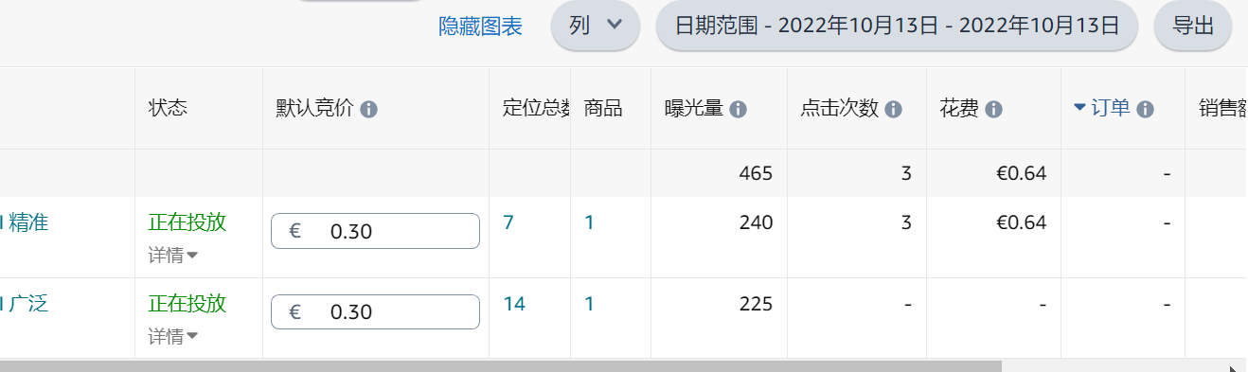
Task: Click 隐藏图表 link
Action: click(x=480, y=27)
